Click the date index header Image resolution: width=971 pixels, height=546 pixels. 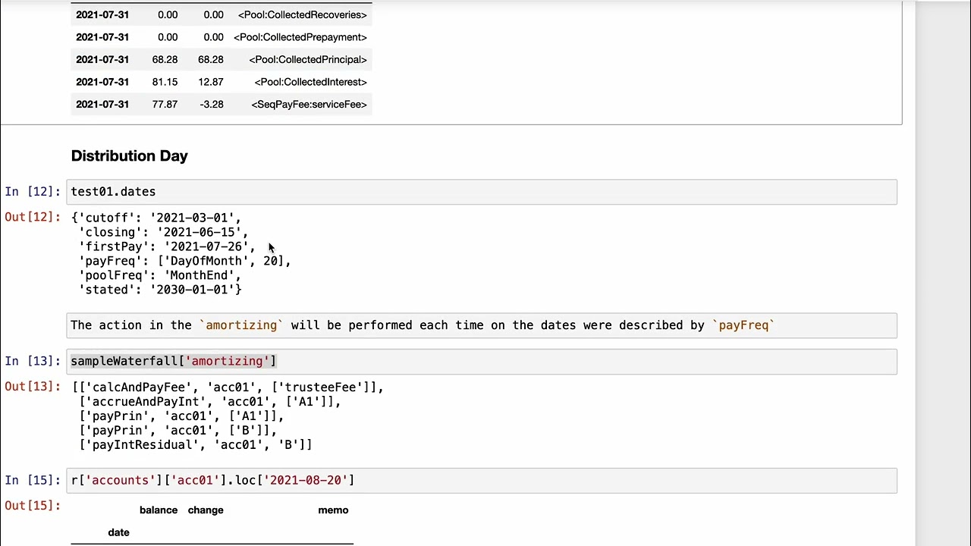coord(118,532)
